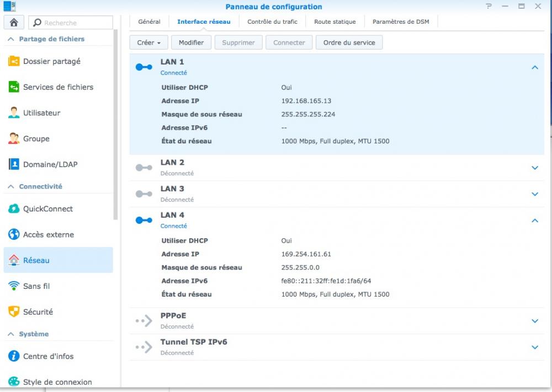Collapse the LAN 1 details
552x392 pixels.
[534, 67]
